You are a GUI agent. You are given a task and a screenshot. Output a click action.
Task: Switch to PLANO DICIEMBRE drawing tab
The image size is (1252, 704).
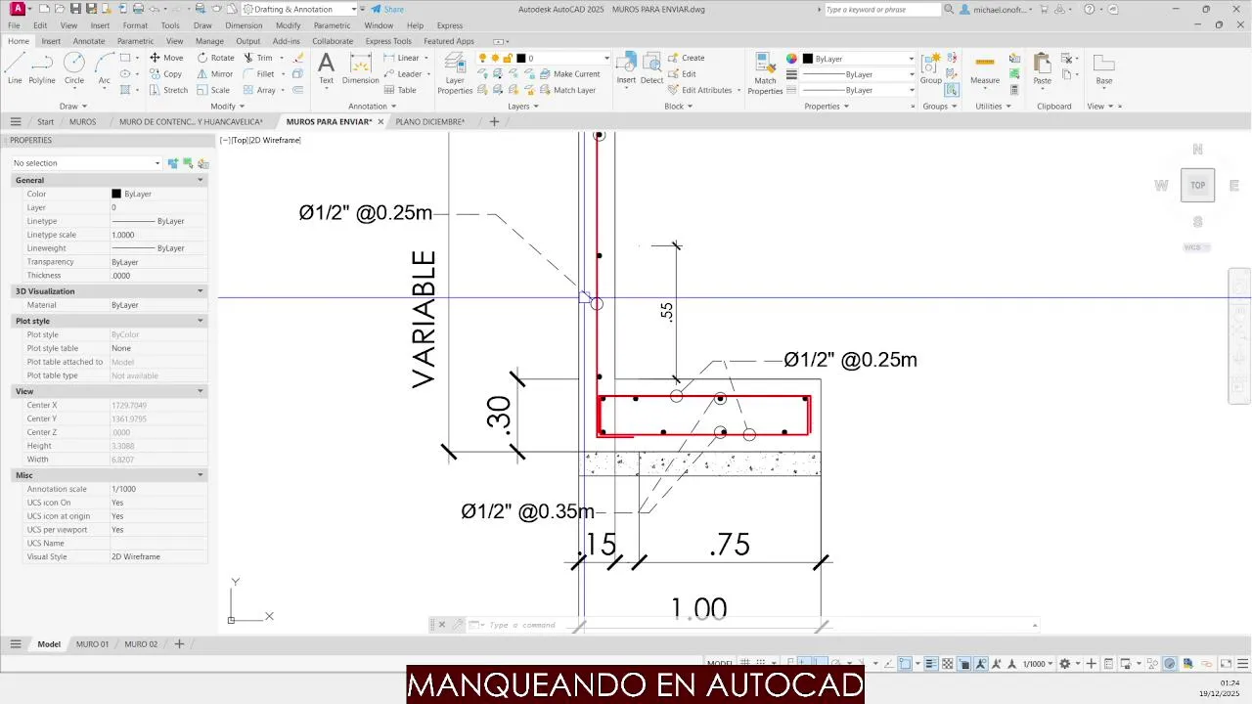pos(430,122)
